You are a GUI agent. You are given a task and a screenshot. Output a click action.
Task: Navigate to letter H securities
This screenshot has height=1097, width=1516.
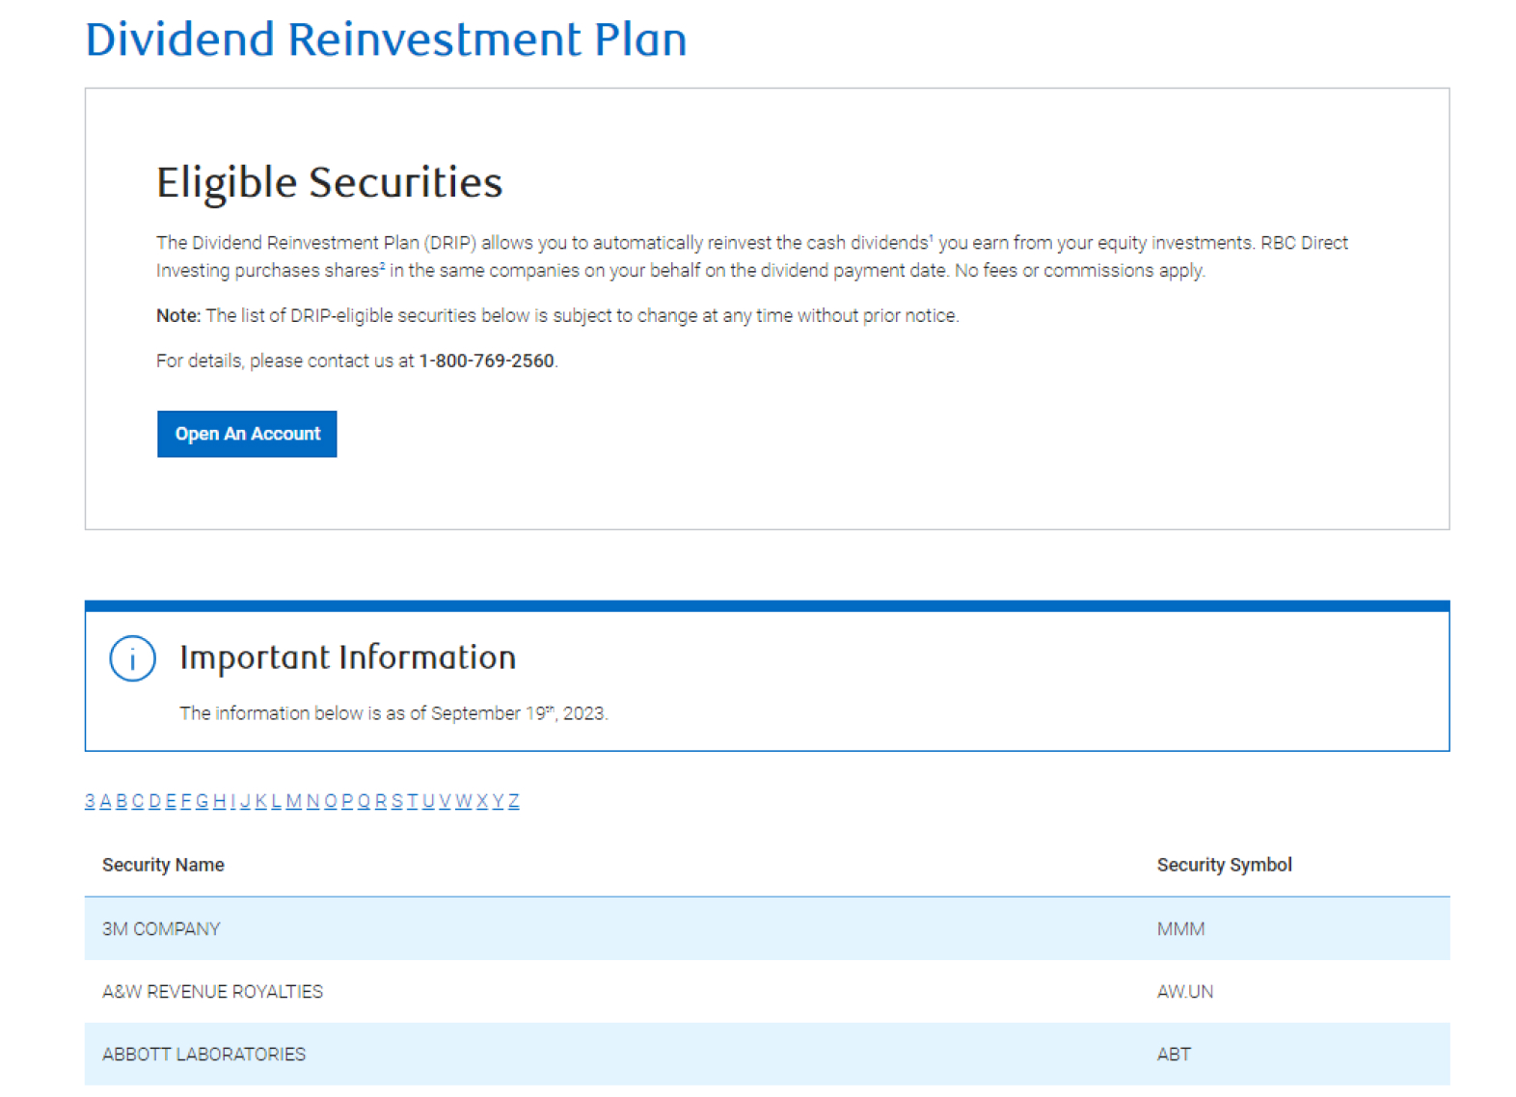(x=219, y=801)
